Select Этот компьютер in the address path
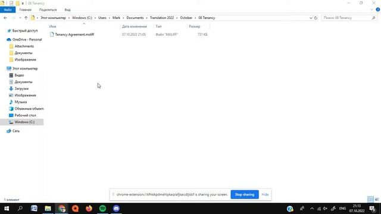The width and height of the screenshot is (381, 214). click(53, 18)
